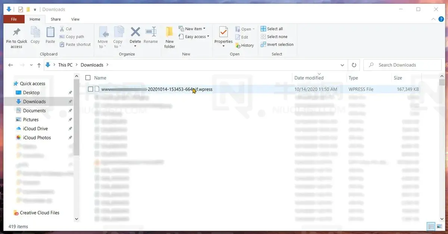Click the Copy icon in Clipboard group
The height and width of the screenshot is (234, 448).
35,32
